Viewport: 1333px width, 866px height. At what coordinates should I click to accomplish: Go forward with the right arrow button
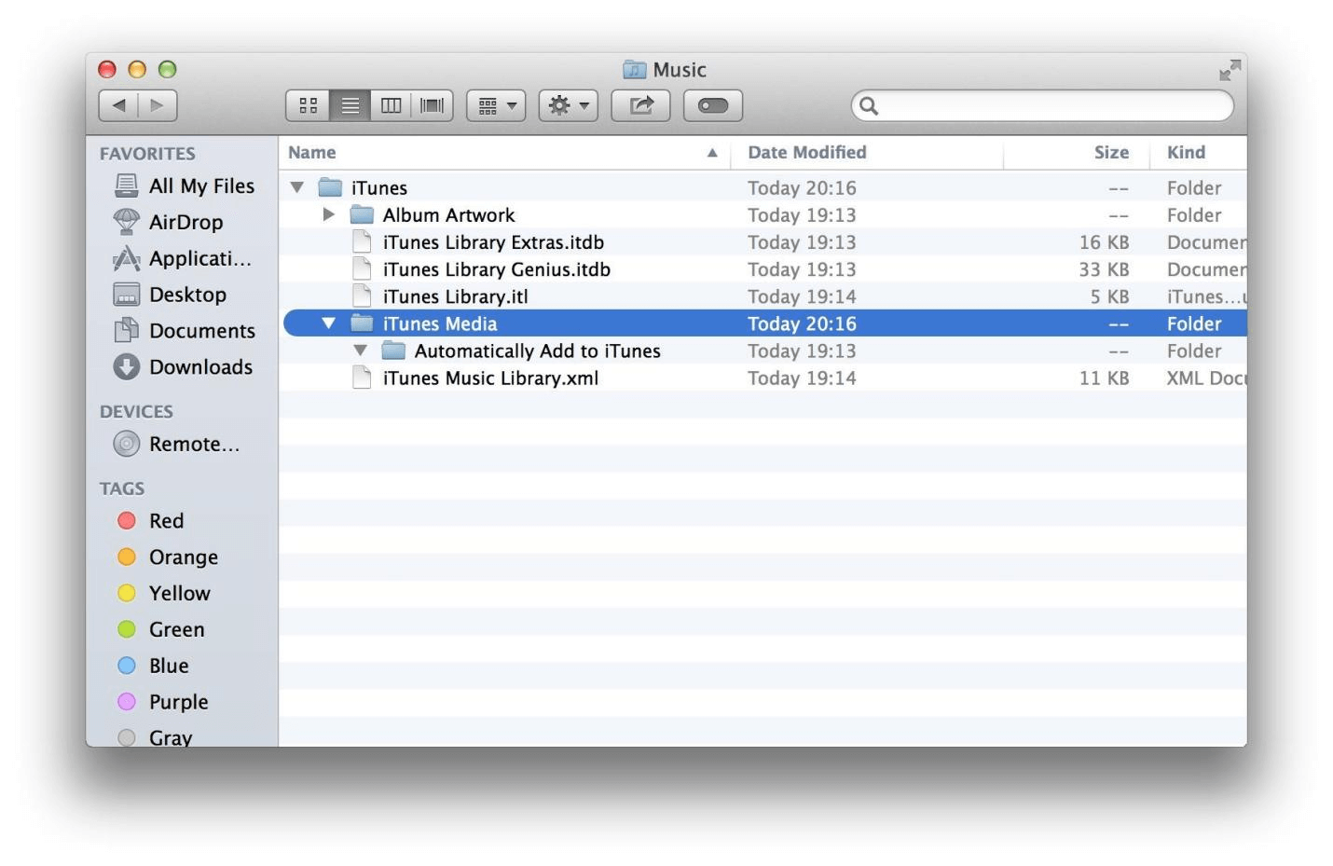coord(158,105)
